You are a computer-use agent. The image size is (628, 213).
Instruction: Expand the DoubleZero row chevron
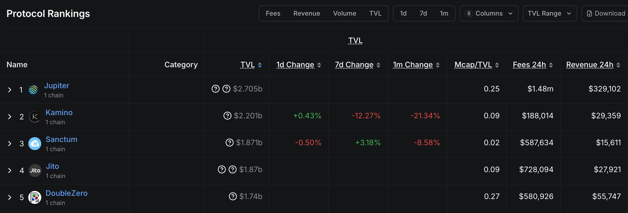point(10,197)
